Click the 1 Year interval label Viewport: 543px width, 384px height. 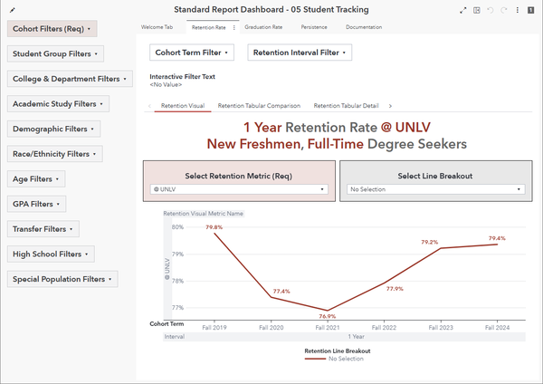click(x=356, y=337)
